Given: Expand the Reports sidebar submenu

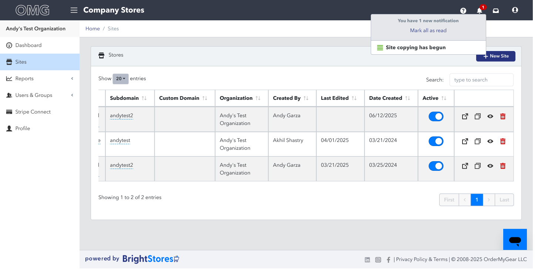Looking at the screenshot, I should [40, 78].
